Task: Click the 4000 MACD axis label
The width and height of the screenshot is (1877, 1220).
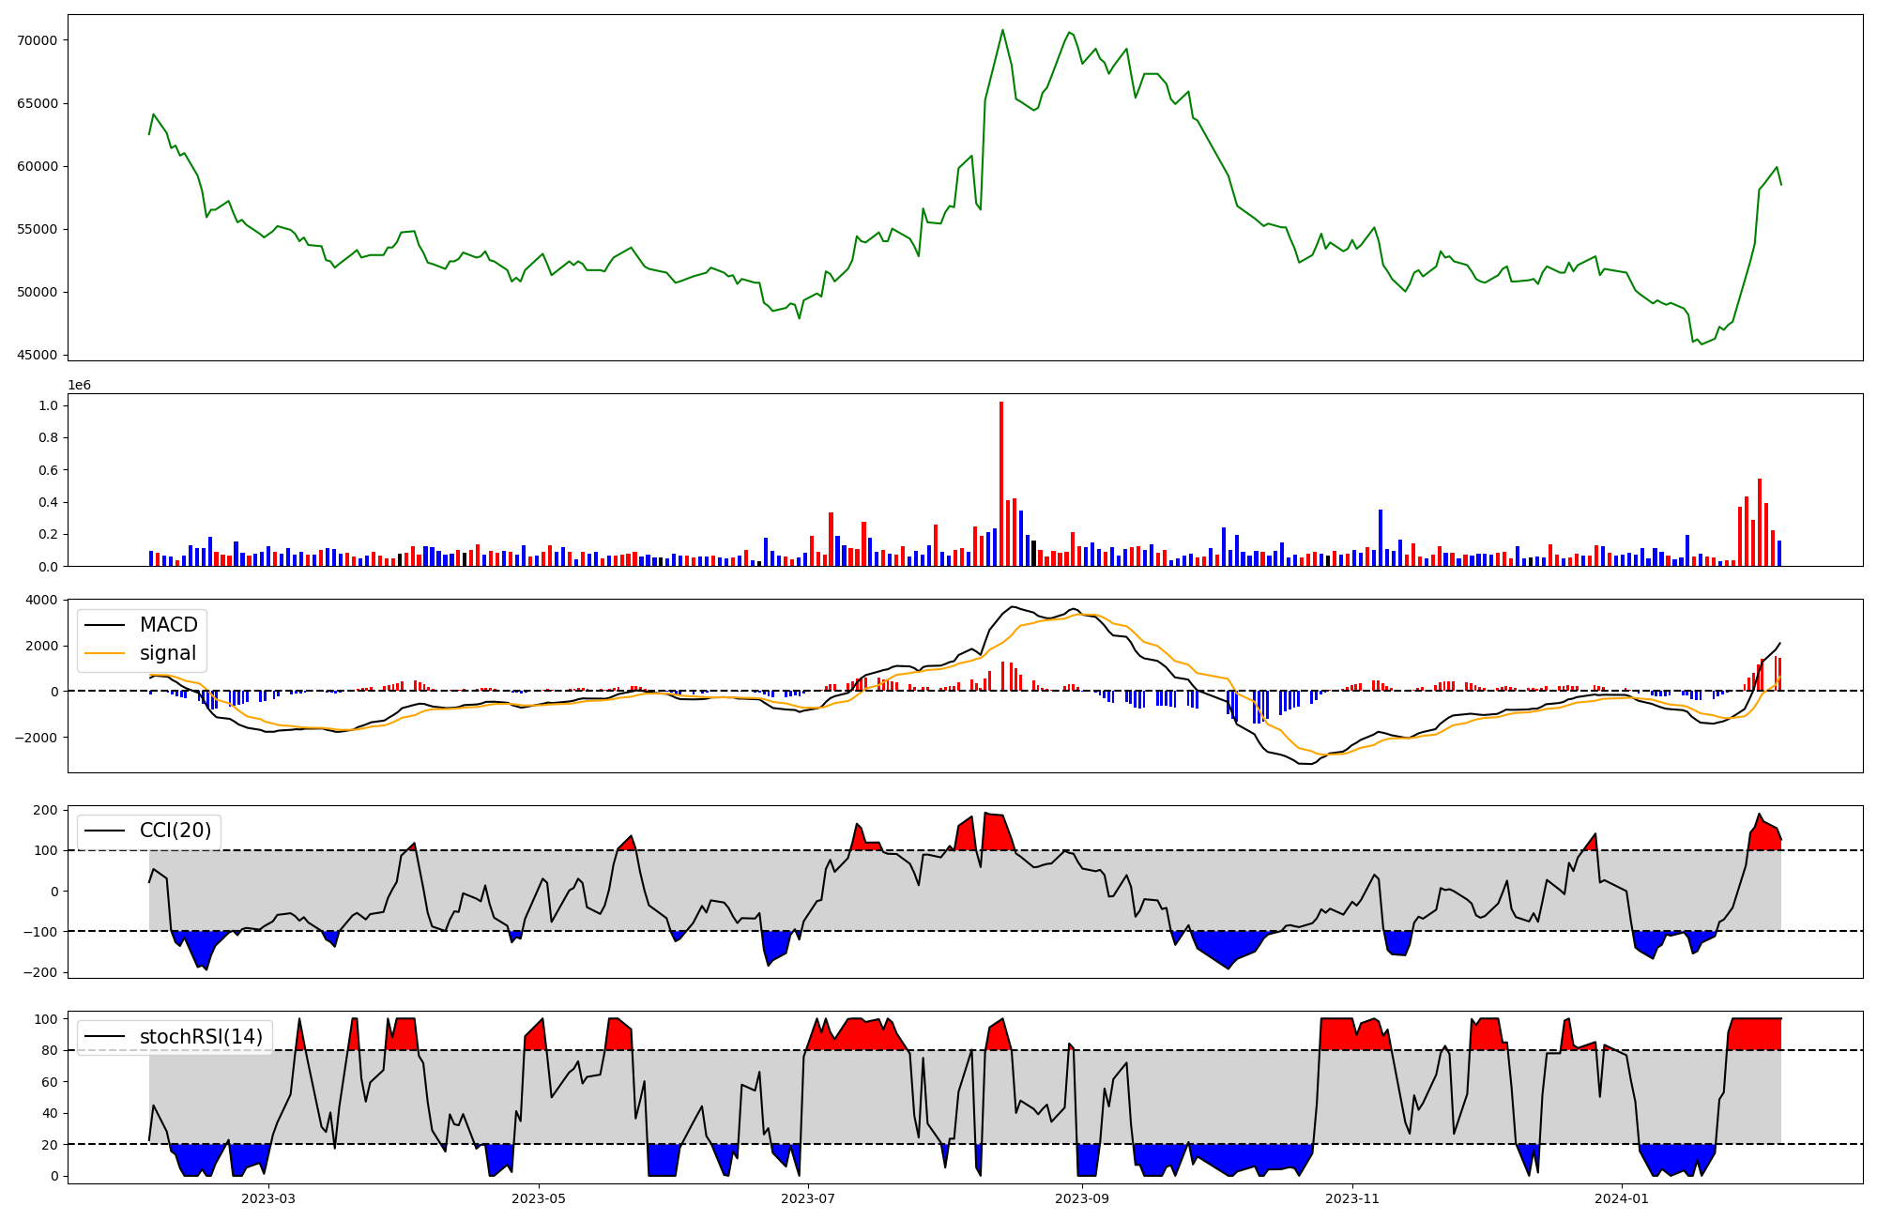Action: coord(41,600)
